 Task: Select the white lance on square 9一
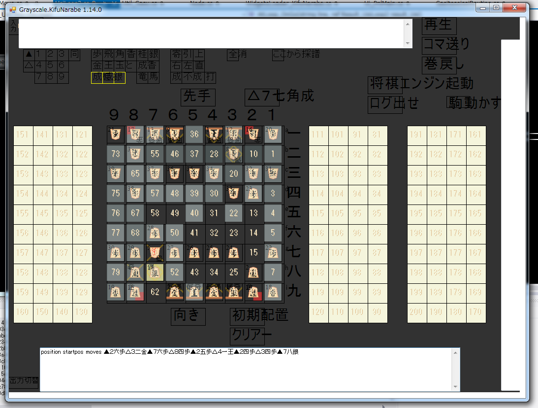115,135
